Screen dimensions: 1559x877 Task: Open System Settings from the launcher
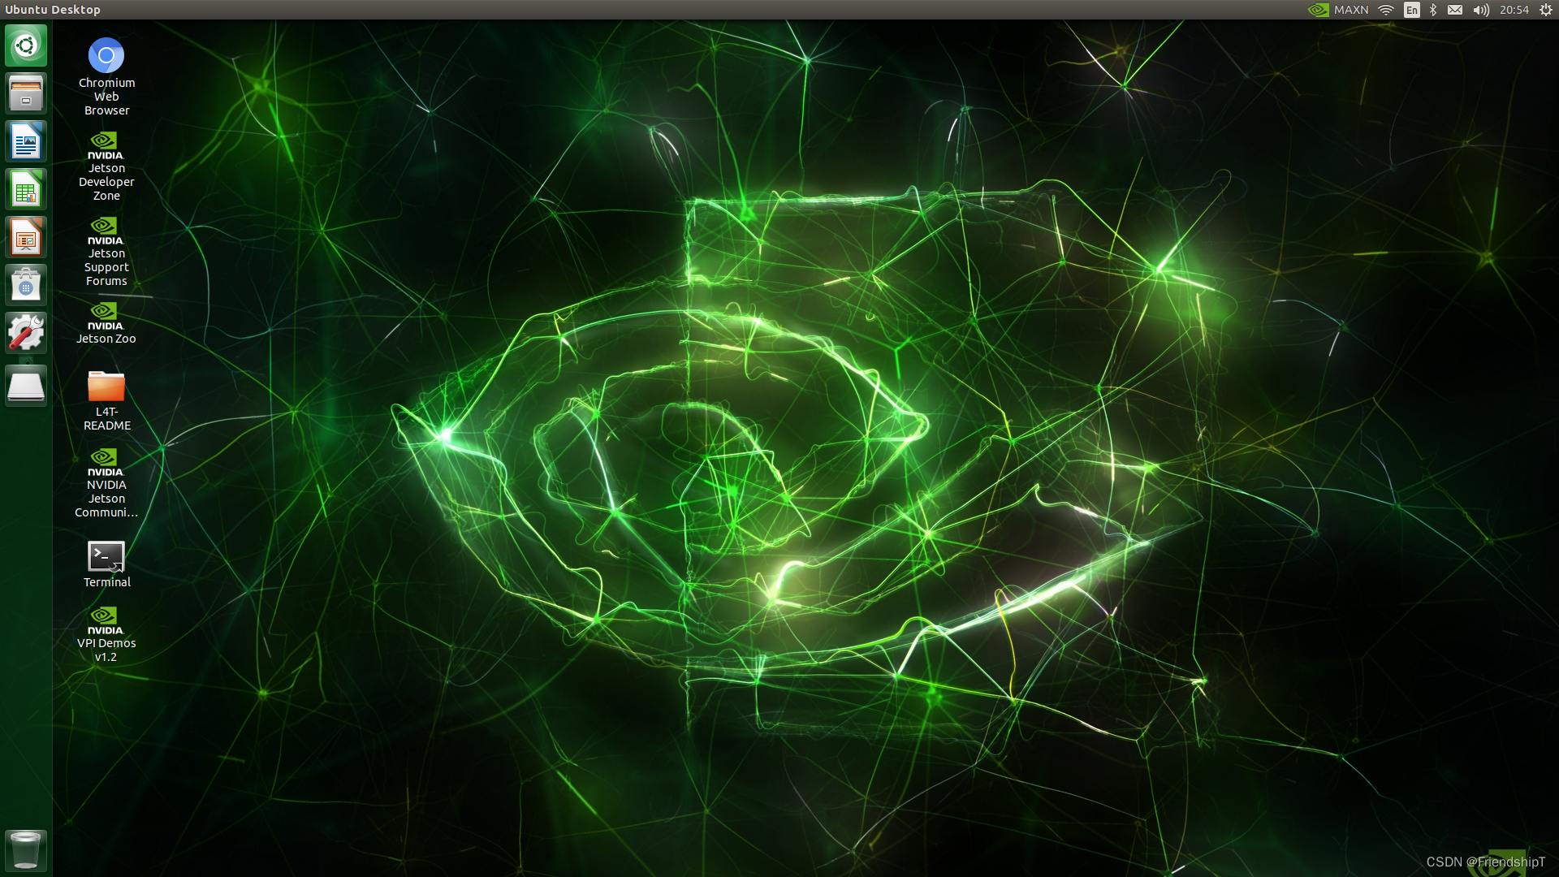click(x=26, y=333)
